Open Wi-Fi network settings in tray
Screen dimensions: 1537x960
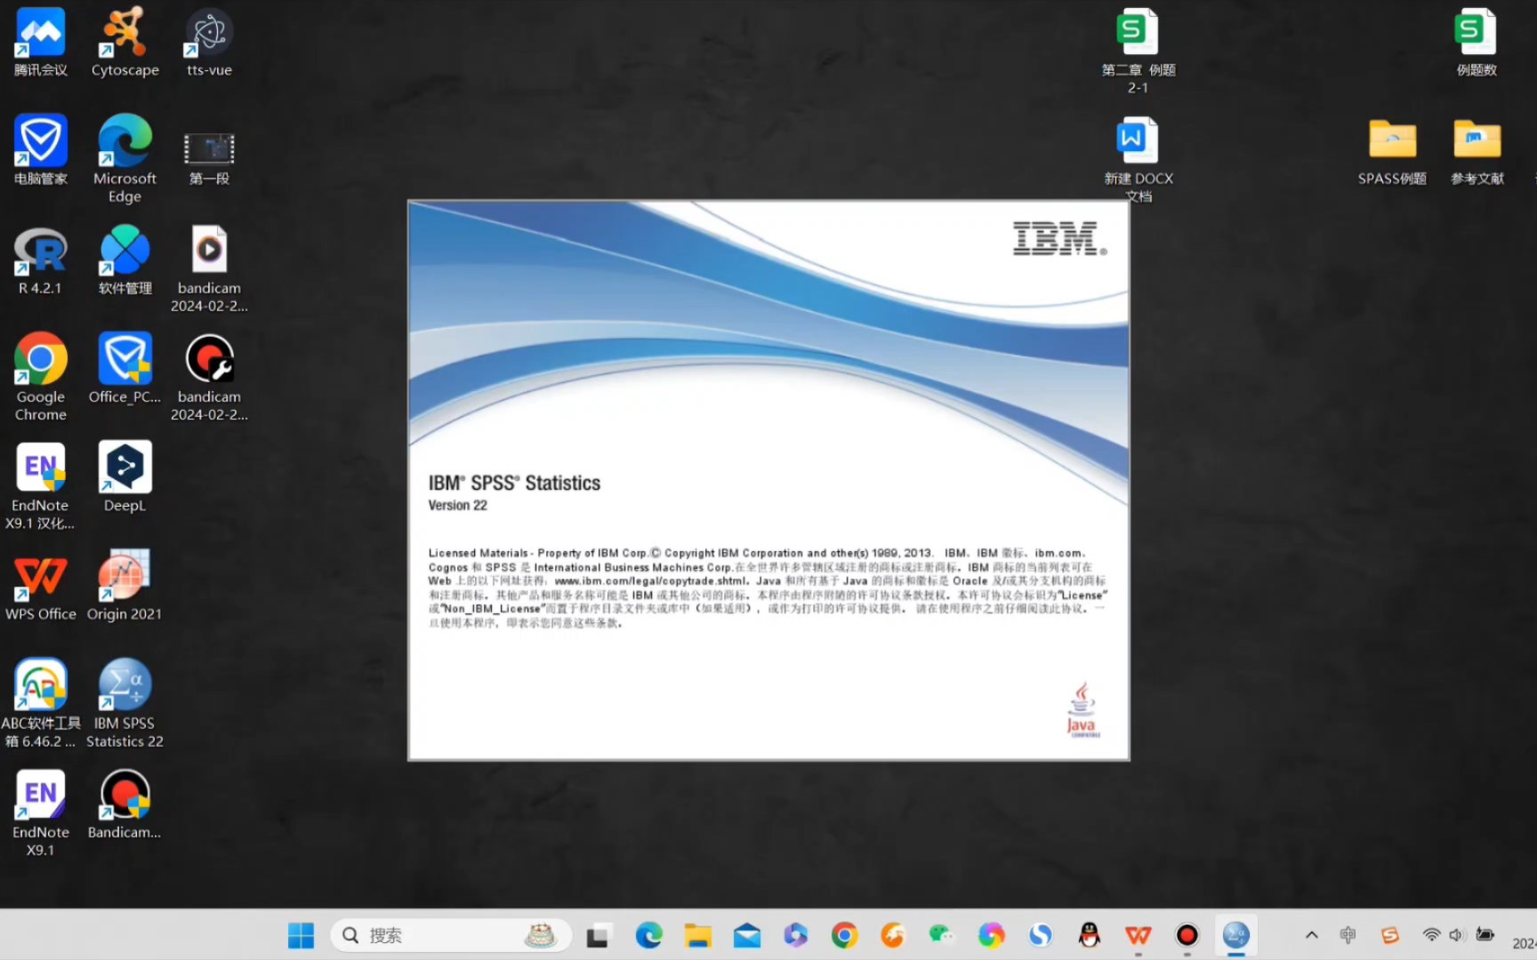pyautogui.click(x=1431, y=935)
